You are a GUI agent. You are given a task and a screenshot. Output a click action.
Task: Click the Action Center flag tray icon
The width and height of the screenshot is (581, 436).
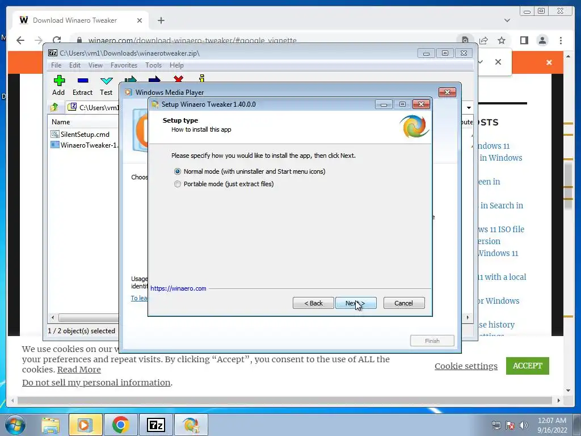[510, 425]
